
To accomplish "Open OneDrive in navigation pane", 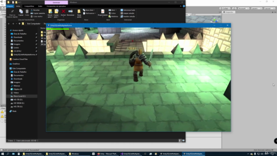I will [16, 64].
